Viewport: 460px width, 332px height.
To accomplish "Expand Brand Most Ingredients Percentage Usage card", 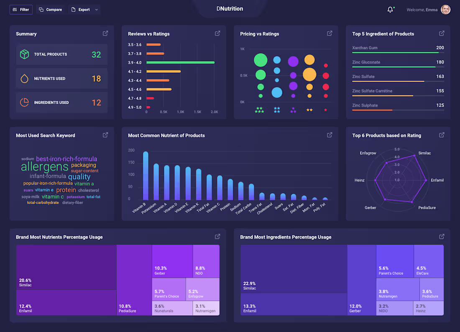I will click(442, 236).
